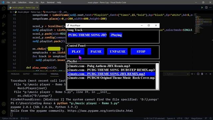Click the feedback icon in status bar
The image size is (213, 120).
pos(206,119)
